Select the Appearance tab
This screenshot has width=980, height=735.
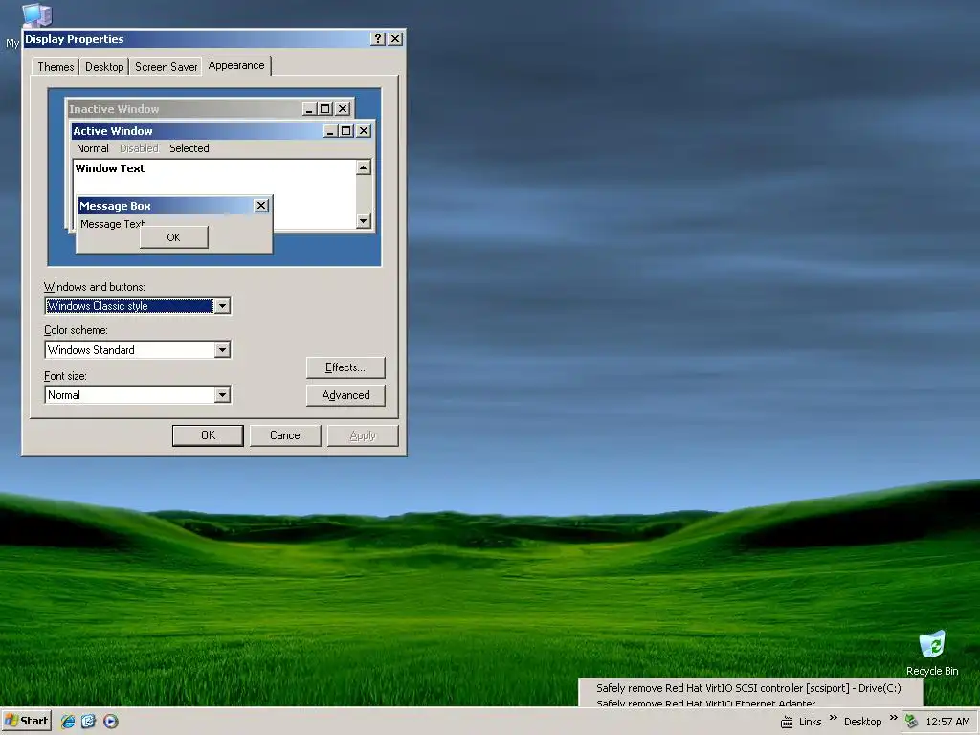[x=236, y=65]
